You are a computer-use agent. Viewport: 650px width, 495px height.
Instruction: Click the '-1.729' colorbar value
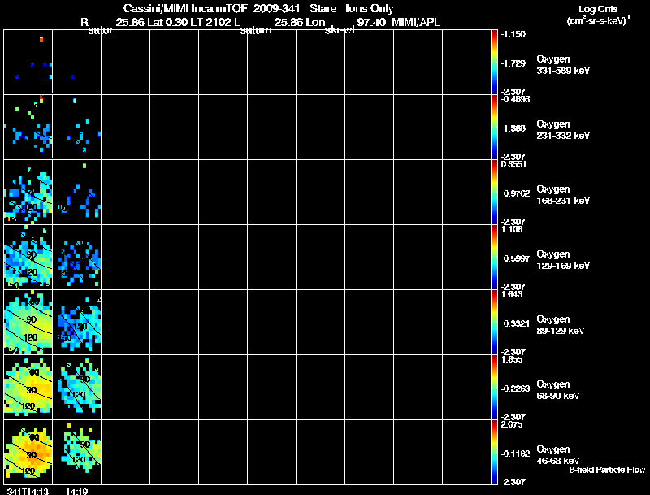coord(513,63)
